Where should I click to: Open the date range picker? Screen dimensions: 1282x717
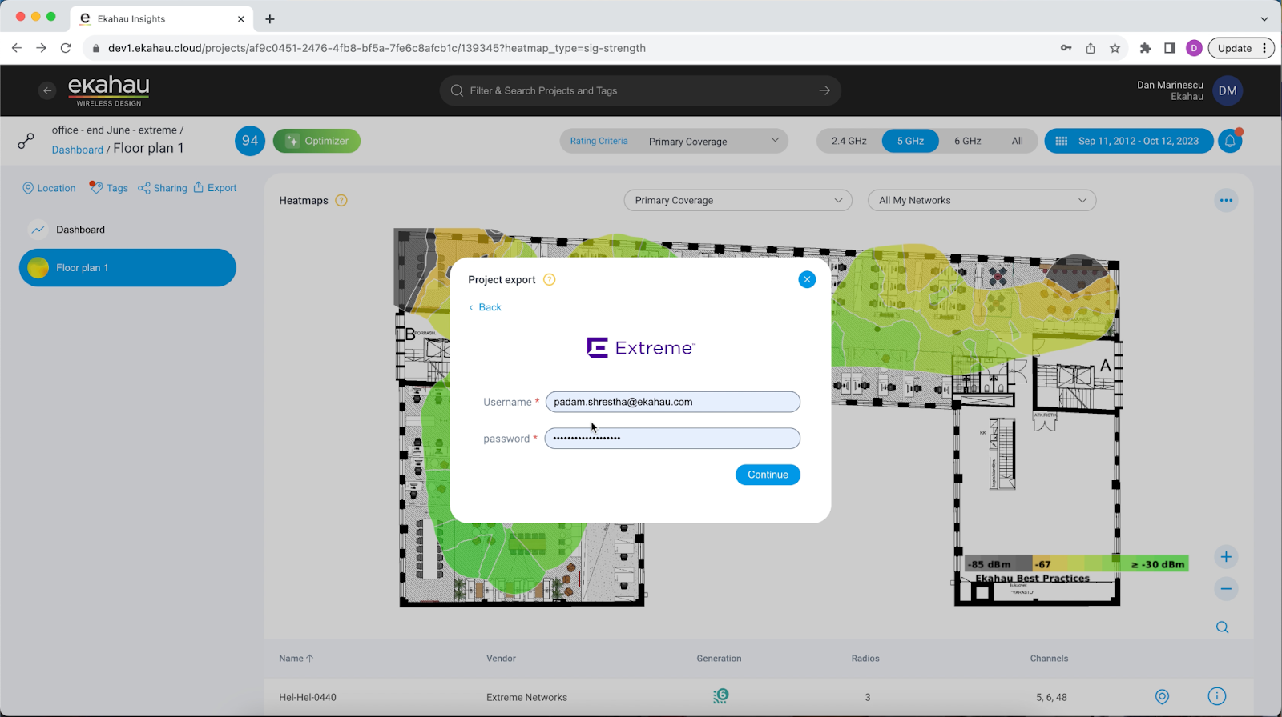coord(1128,141)
